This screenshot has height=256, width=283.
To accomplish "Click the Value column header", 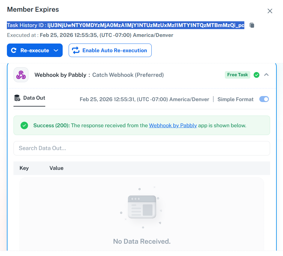I will point(56,168).
